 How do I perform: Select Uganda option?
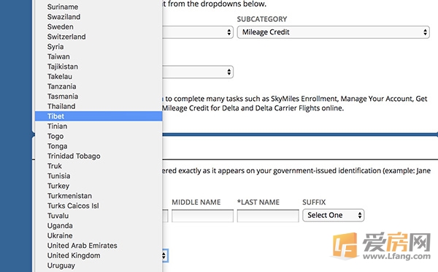point(99,225)
